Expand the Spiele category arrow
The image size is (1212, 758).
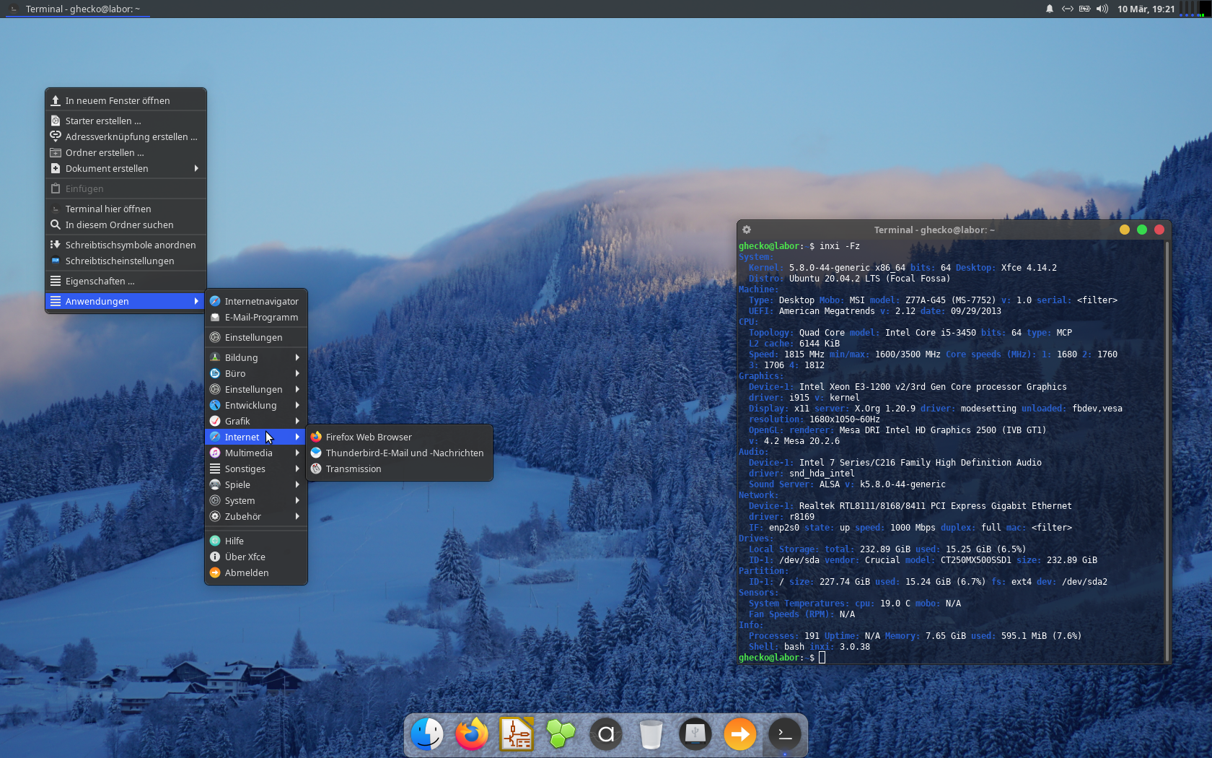click(x=297, y=484)
